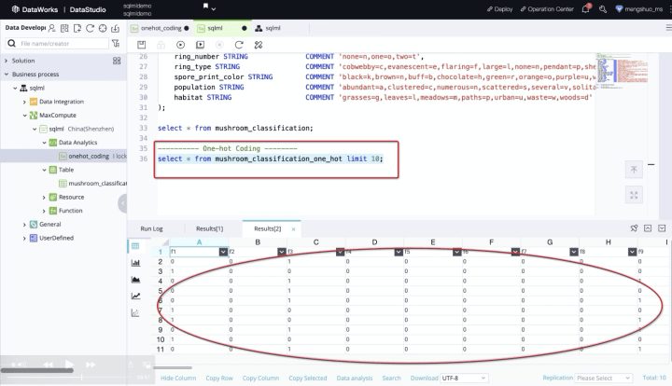Refresh the Data Development tree
This screenshot has width=672, height=386.
click(91, 28)
